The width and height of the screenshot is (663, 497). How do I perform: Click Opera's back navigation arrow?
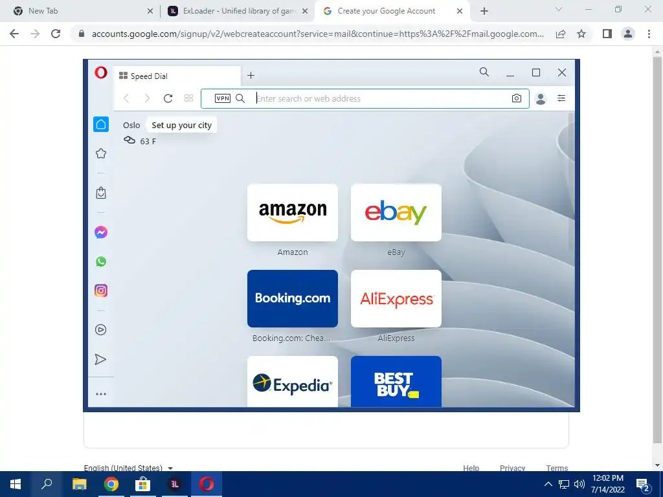coord(126,98)
